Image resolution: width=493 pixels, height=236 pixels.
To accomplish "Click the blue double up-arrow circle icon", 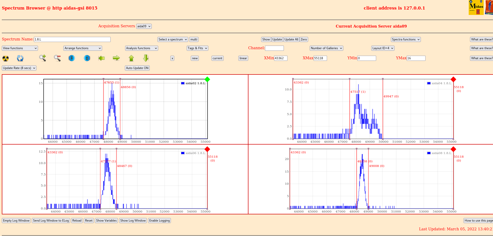I will (87, 58).
